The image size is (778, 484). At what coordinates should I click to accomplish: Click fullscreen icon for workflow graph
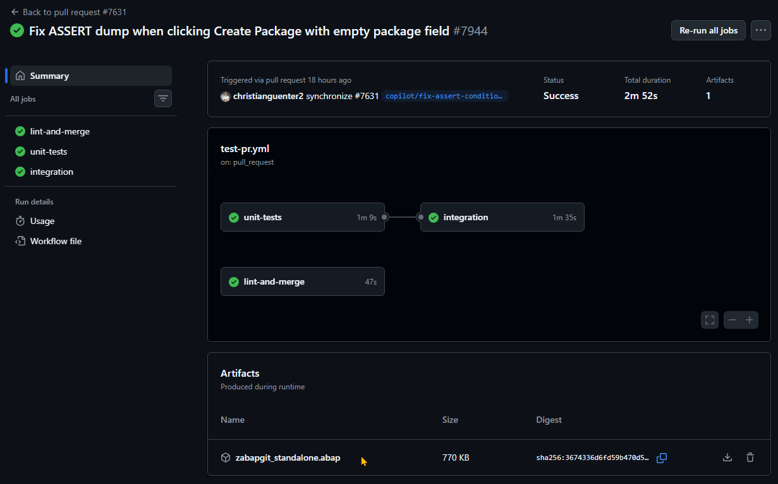710,320
